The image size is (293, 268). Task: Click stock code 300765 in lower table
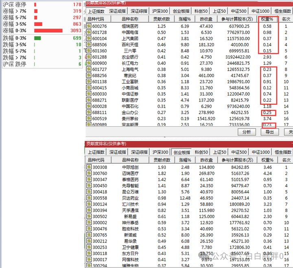click(x=100, y=235)
